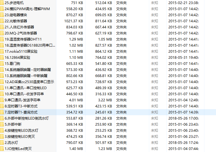The width and height of the screenshot is (216, 152).
Task: Select the 13.系统睡眠唤醒--中断唤醒 name
Action: [x=26, y=76]
